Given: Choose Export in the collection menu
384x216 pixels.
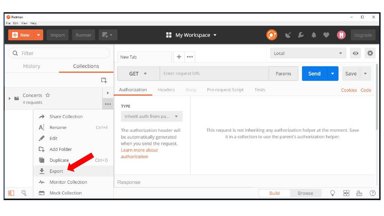Looking at the screenshot, I should pos(73,171).
